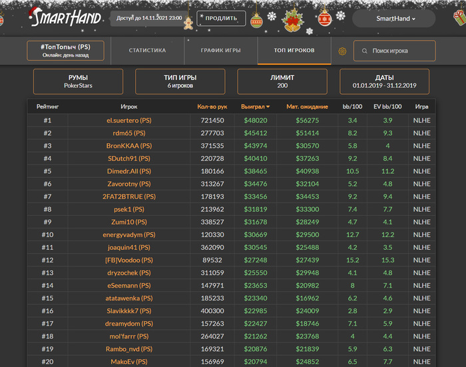Select the Топ игроков tab
466x367 pixels.
point(294,51)
